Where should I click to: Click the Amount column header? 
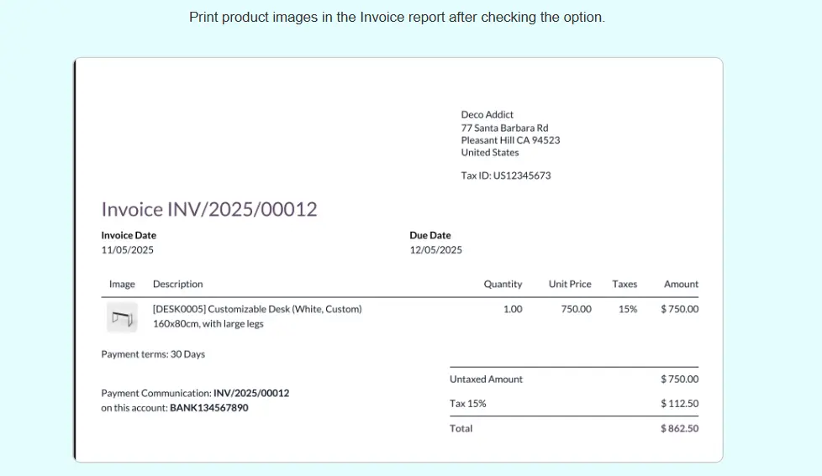pyautogui.click(x=681, y=284)
